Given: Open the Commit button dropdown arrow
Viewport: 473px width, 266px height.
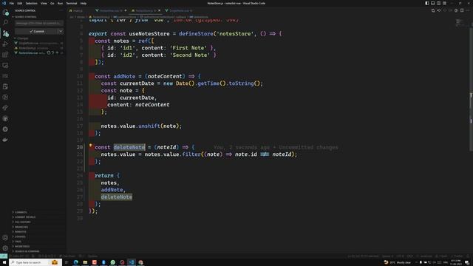Looking at the screenshot, I should click(61, 31).
